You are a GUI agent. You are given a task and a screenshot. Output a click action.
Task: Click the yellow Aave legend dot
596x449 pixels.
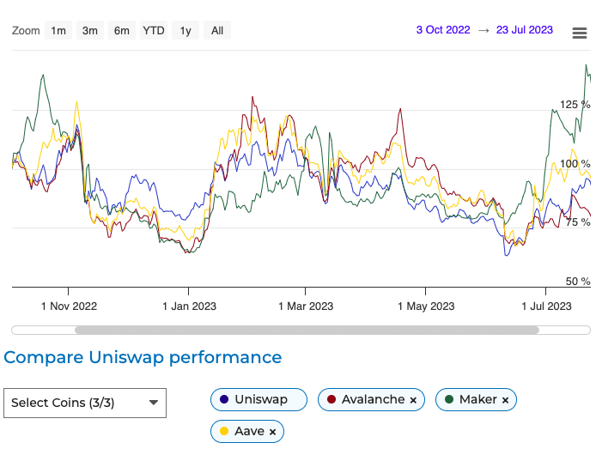pos(224,431)
